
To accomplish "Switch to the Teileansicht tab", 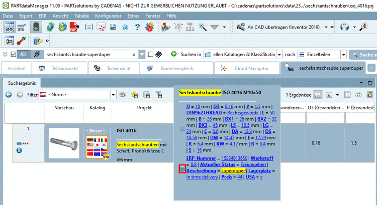I will (x=114, y=68).
